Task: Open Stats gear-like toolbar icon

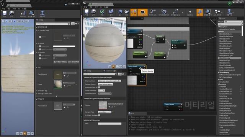Action: click(x=190, y=13)
